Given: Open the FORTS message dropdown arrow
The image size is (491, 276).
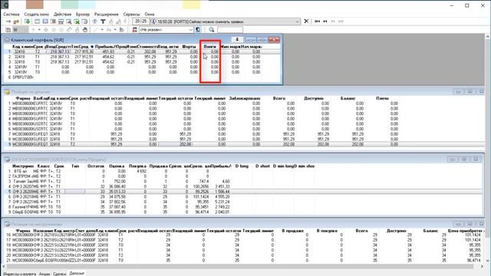Looking at the screenshot, I should 297,21.
